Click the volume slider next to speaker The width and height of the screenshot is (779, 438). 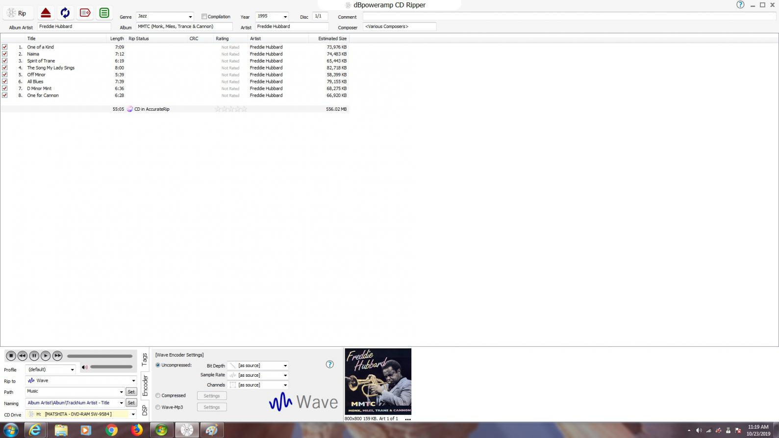click(111, 367)
